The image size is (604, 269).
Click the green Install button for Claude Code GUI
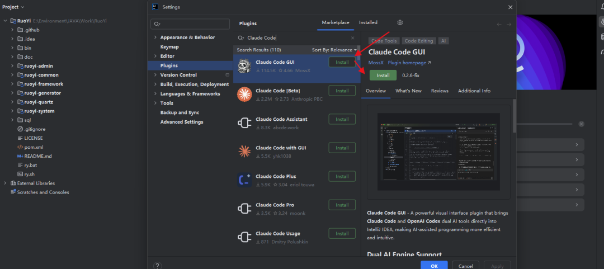coord(383,75)
